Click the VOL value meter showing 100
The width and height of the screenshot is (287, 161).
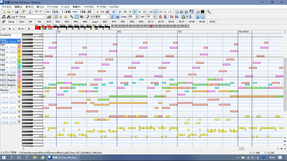click(x=44, y=28)
